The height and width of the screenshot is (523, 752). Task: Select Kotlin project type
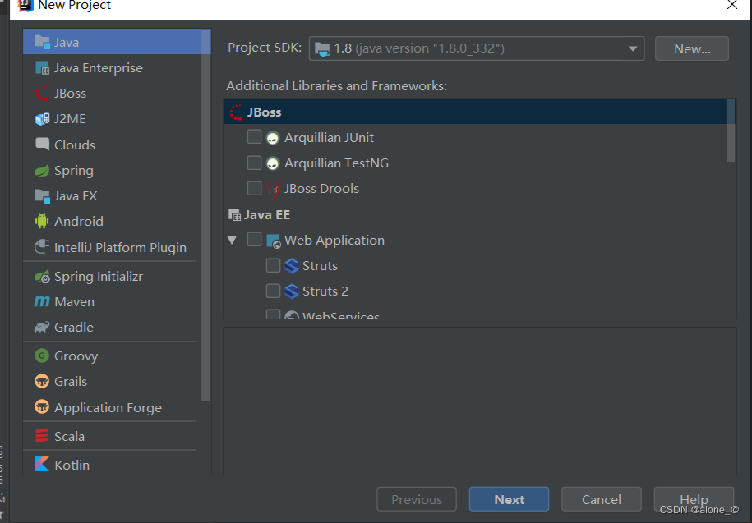(113, 464)
